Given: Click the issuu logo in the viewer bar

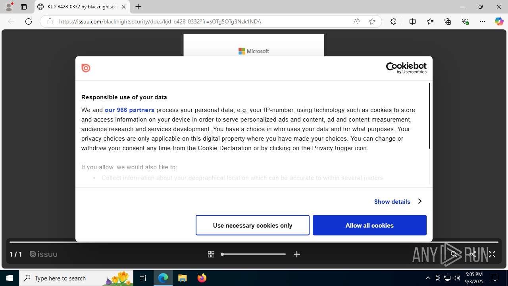Looking at the screenshot, I should tap(44, 254).
